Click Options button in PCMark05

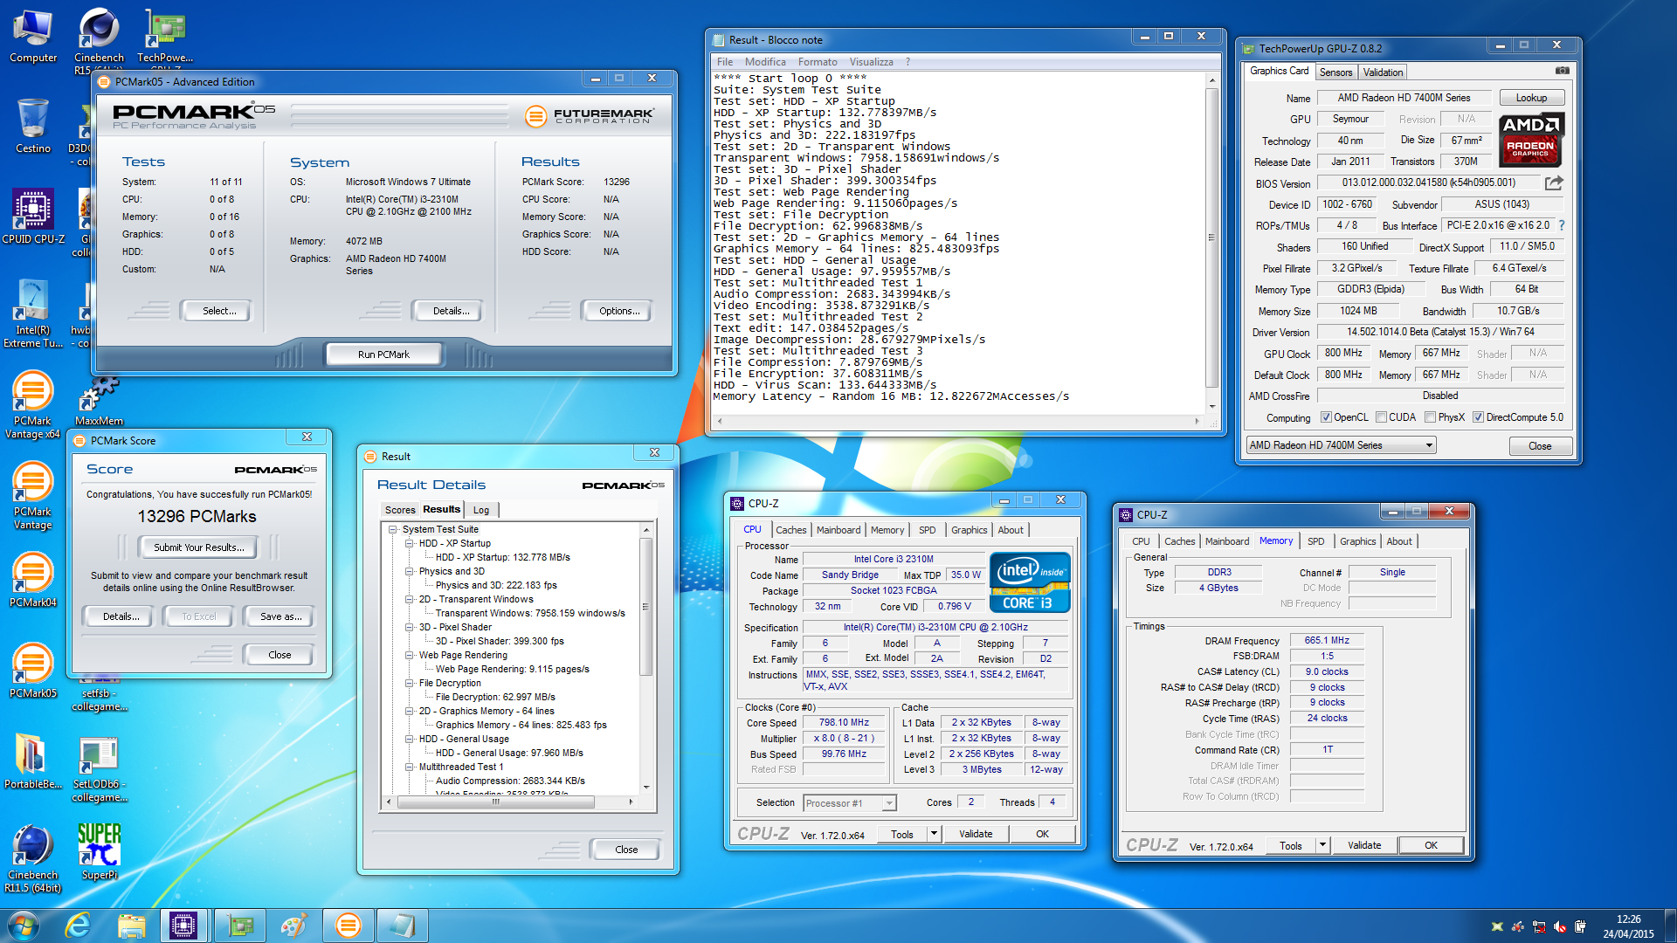click(619, 311)
